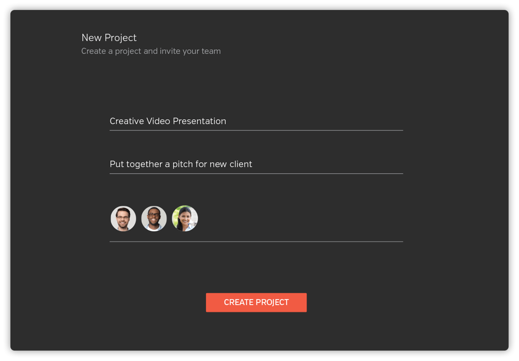Image resolution: width=519 pixels, height=361 pixels.
Task: Click the 'New Project' heading
Action: [109, 37]
